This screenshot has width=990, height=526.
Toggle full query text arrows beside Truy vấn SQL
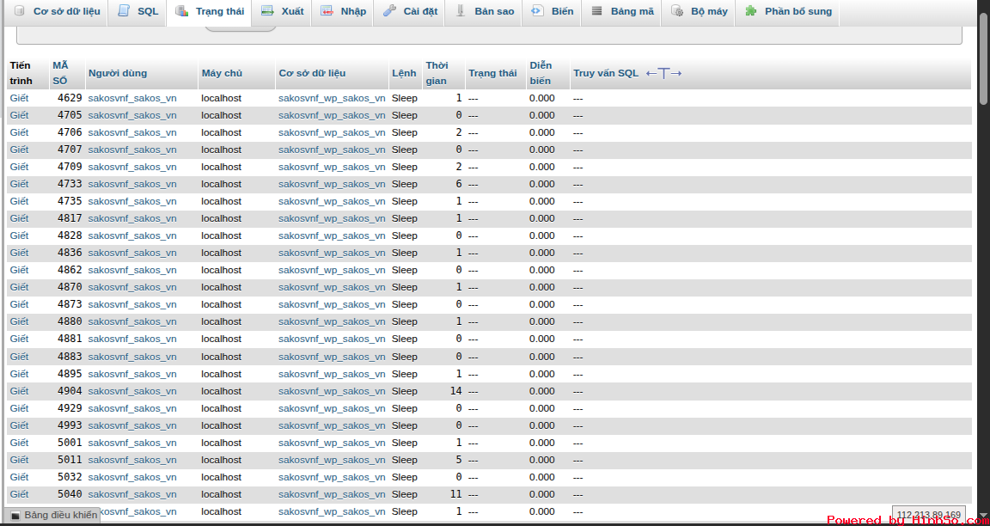coord(663,73)
